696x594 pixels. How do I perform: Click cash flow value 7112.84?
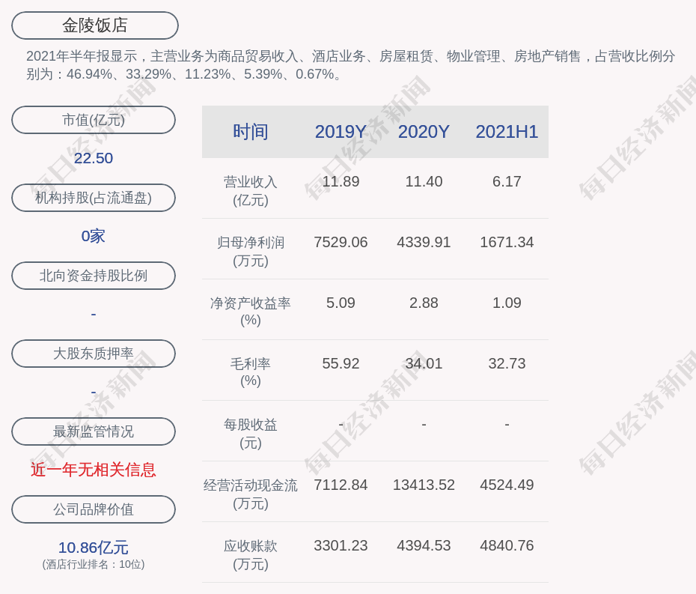point(341,485)
